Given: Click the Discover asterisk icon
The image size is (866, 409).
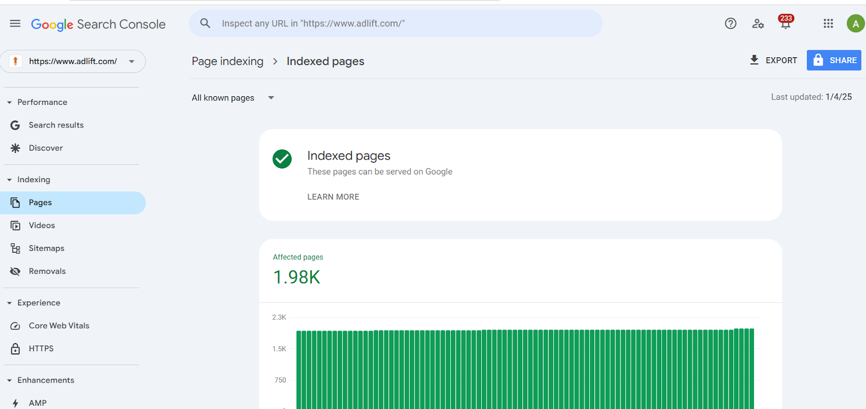Looking at the screenshot, I should click(15, 148).
